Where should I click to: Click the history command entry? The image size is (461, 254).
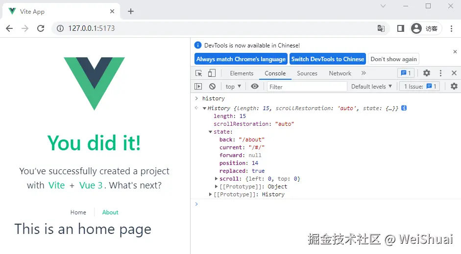[x=214, y=98]
